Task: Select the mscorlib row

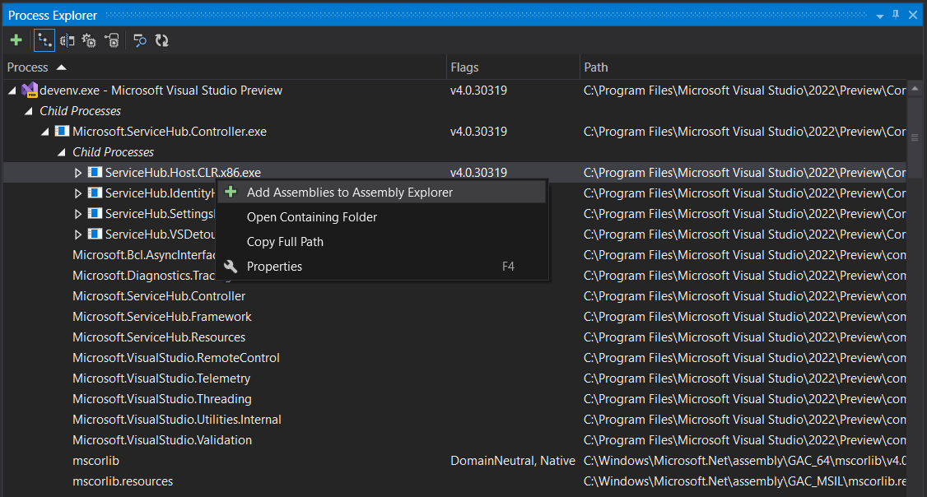Action: 95,460
